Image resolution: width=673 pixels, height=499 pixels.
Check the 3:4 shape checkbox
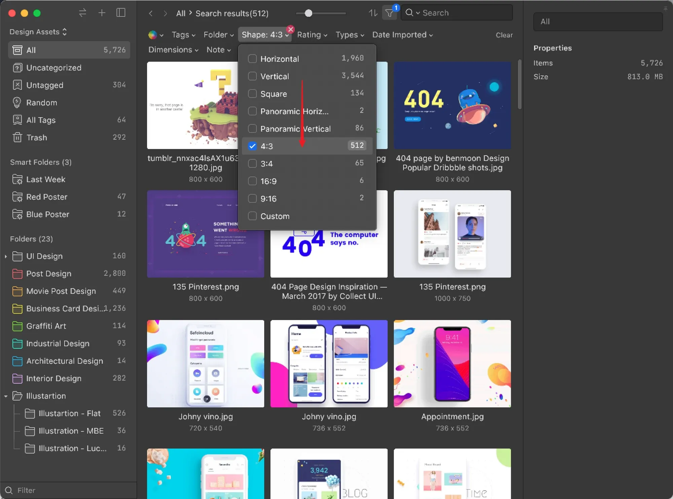pos(252,163)
